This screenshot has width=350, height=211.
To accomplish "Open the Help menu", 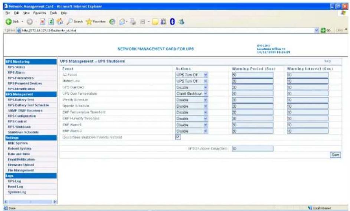I will pyautogui.click(x=64, y=13).
